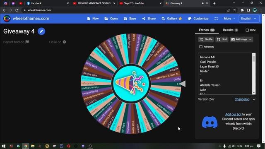The width and height of the screenshot is (265, 149).
Task: Open the Changelog link
Action: (242, 99)
